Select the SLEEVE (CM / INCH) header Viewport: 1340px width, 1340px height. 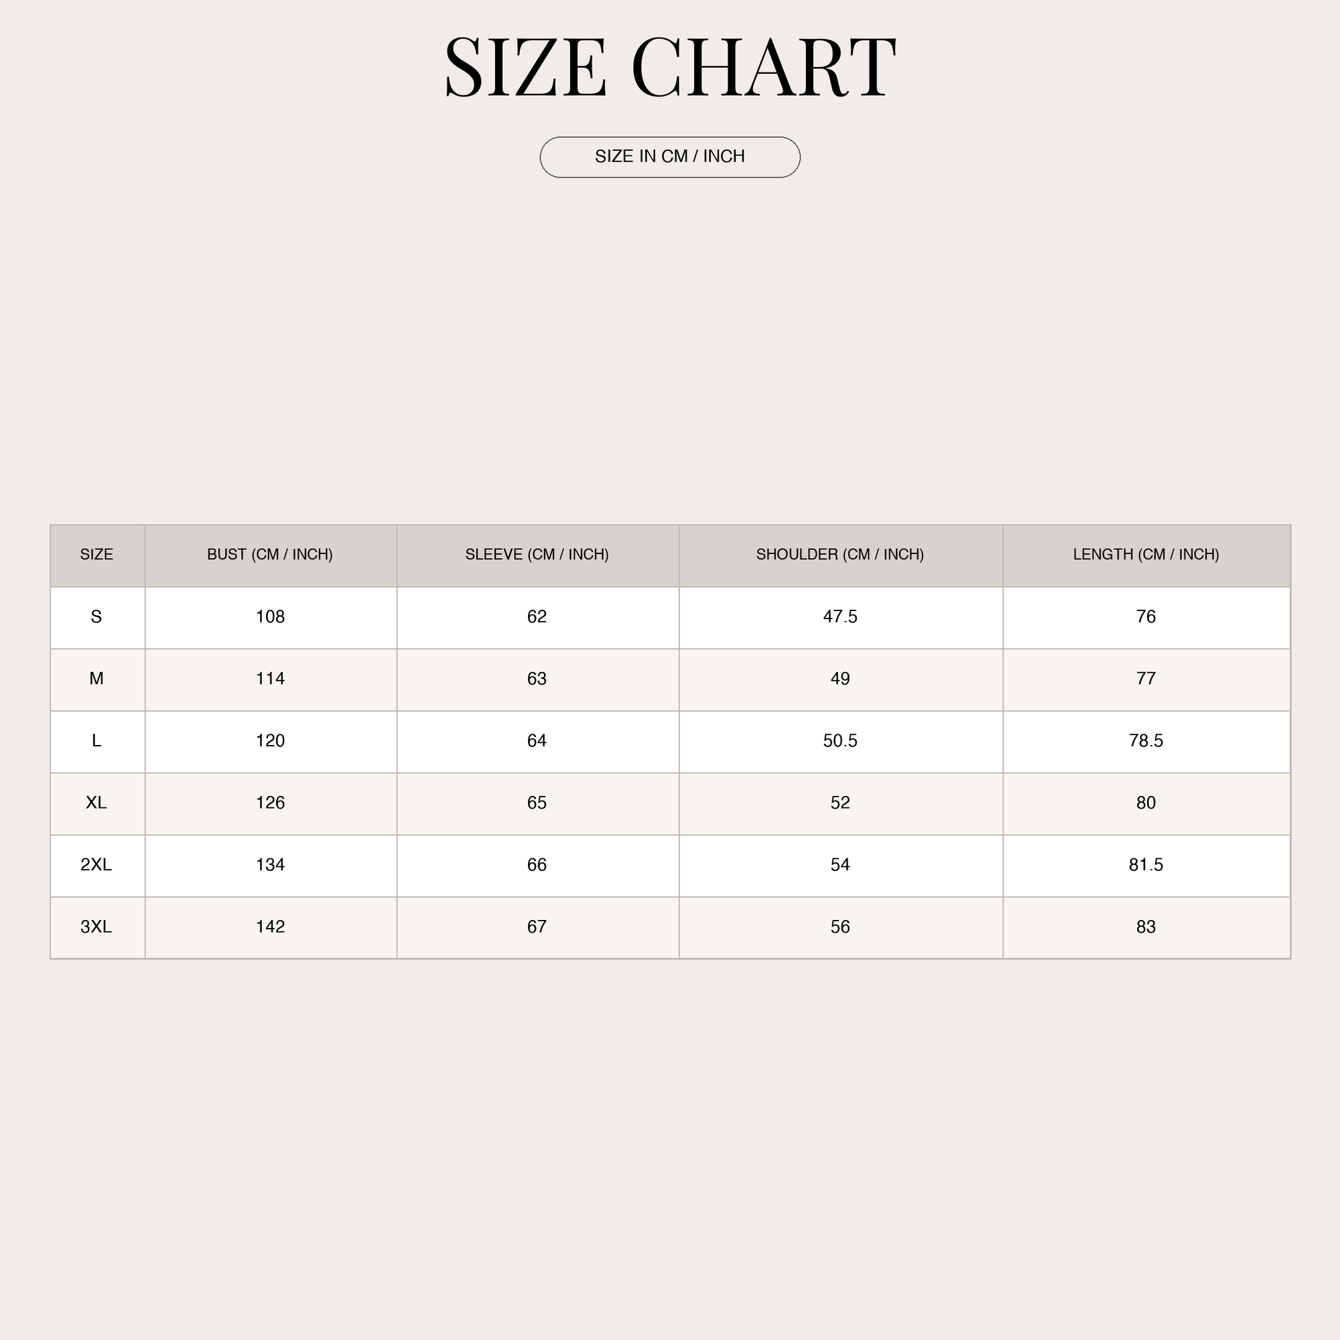[537, 555]
